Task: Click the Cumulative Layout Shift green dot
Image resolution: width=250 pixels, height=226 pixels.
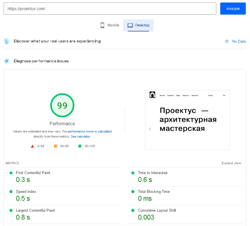Action: click(x=133, y=210)
